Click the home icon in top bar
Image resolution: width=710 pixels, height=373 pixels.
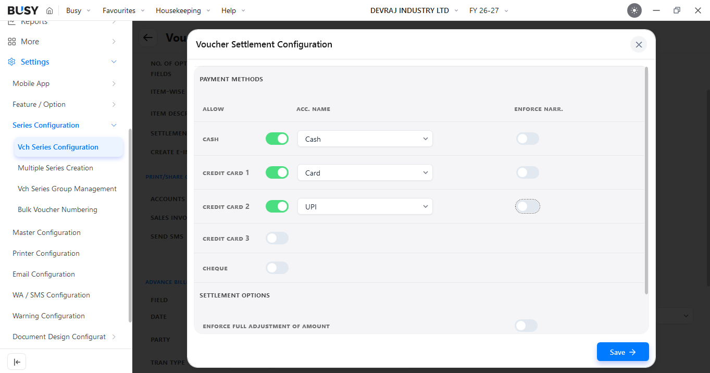pos(49,10)
